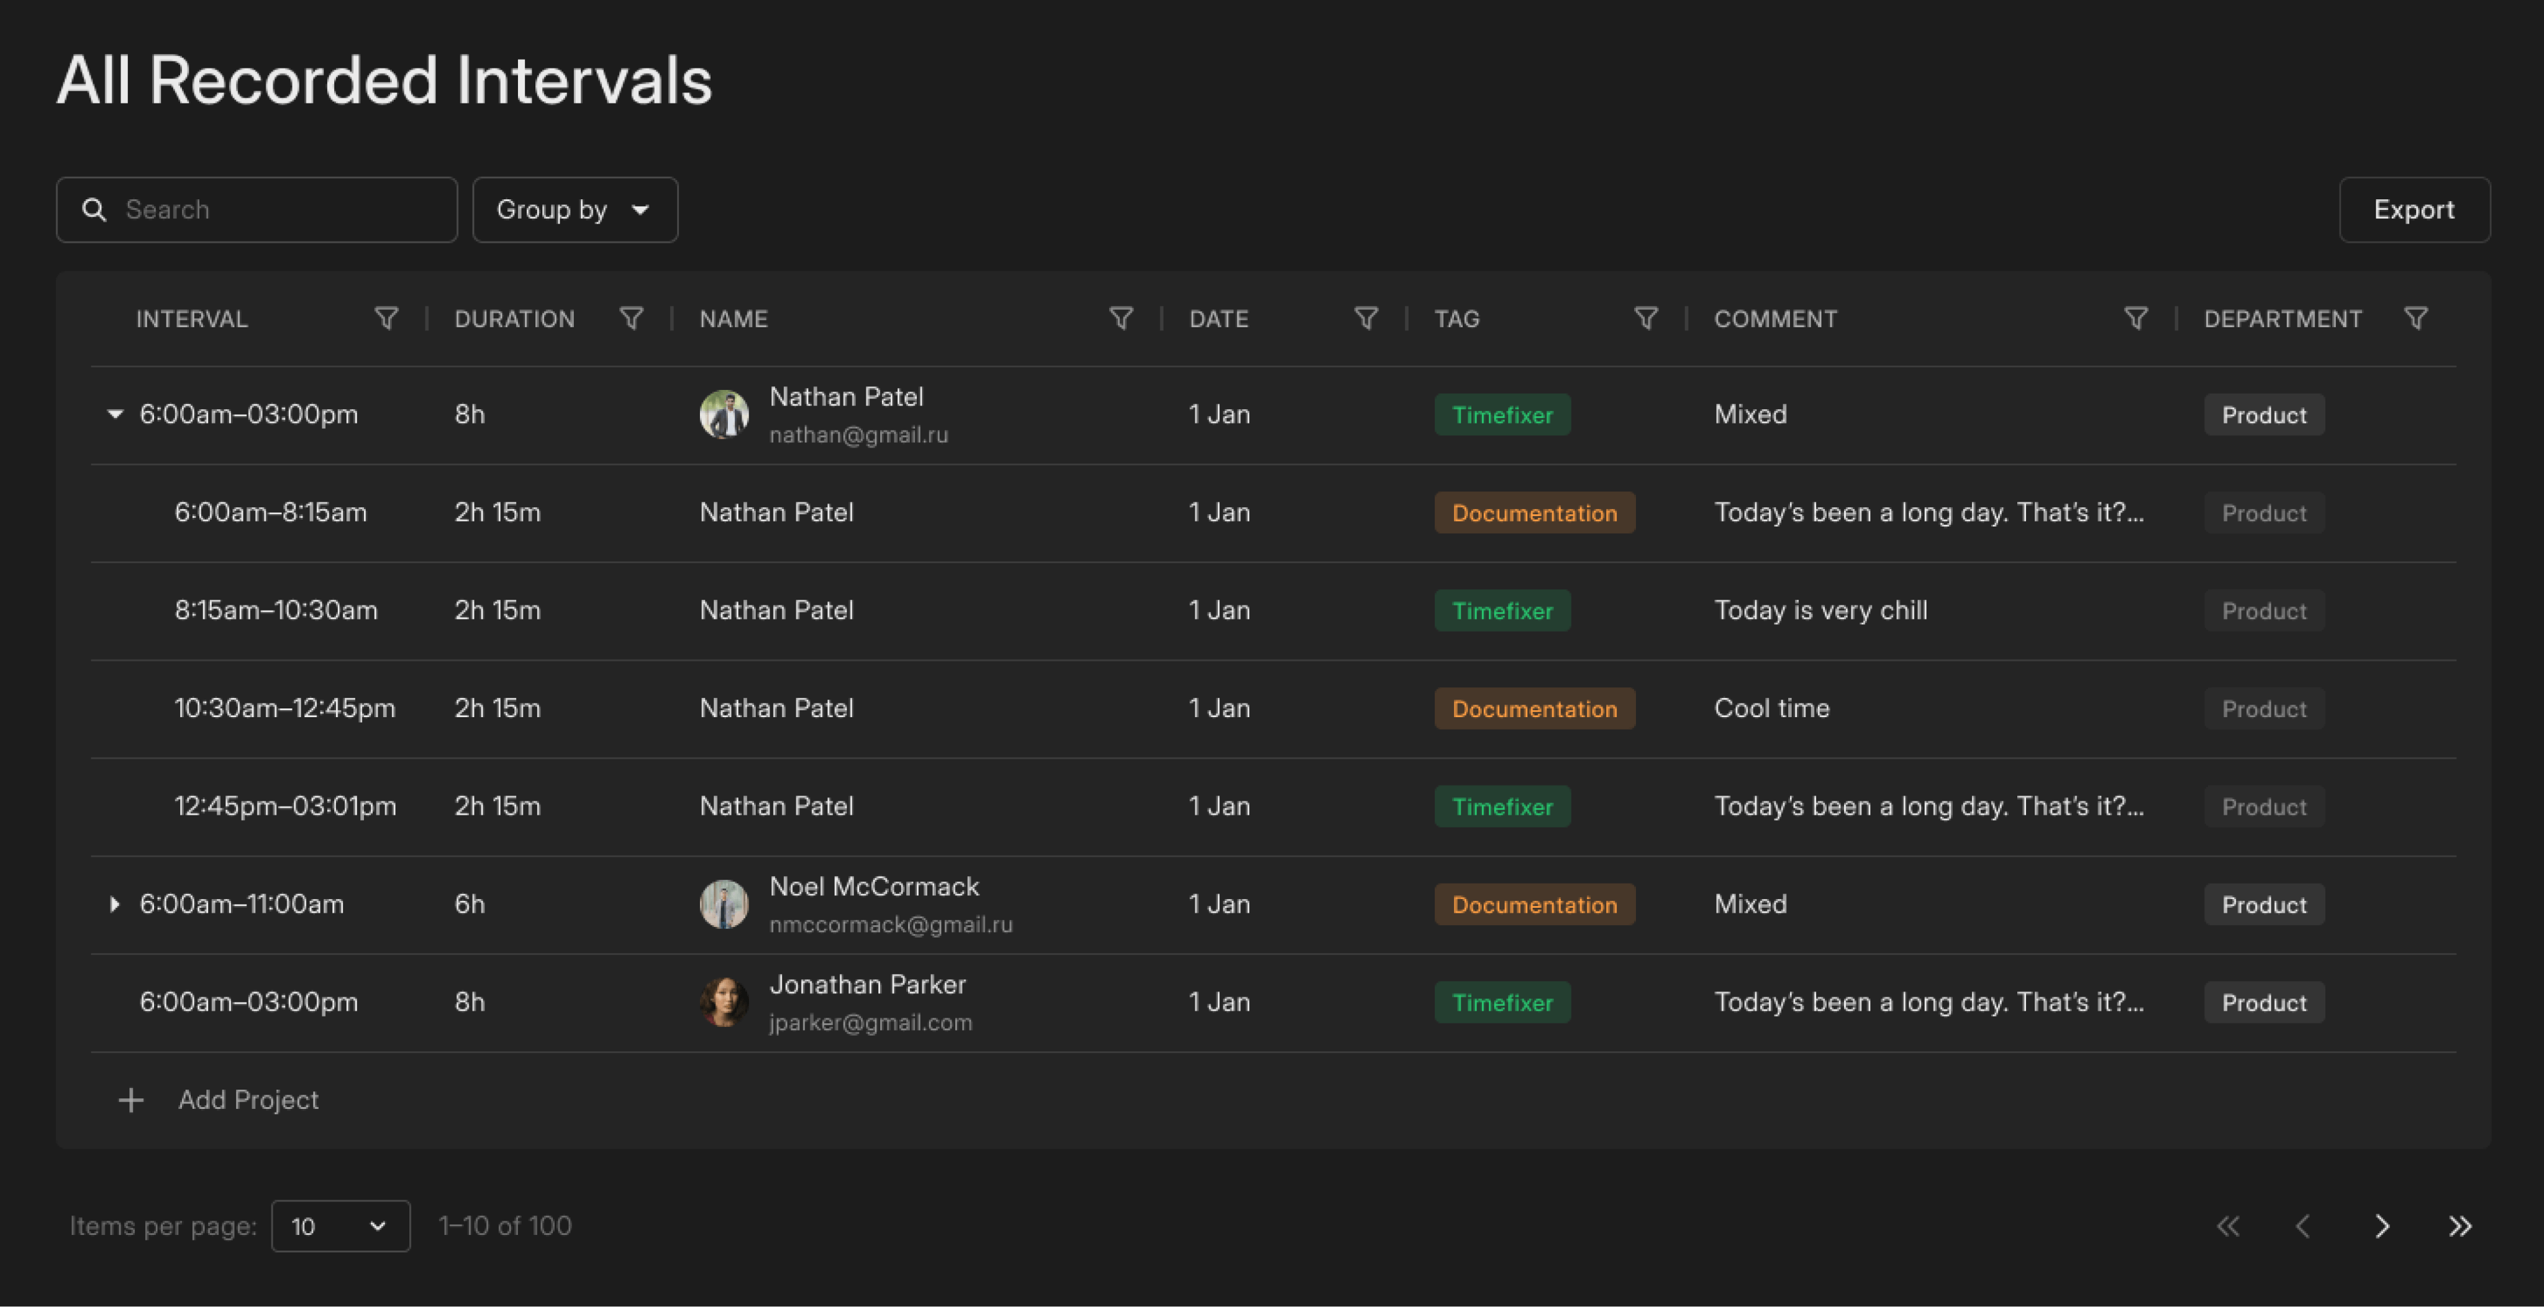Open the Tag column filter icon

(x=1647, y=318)
